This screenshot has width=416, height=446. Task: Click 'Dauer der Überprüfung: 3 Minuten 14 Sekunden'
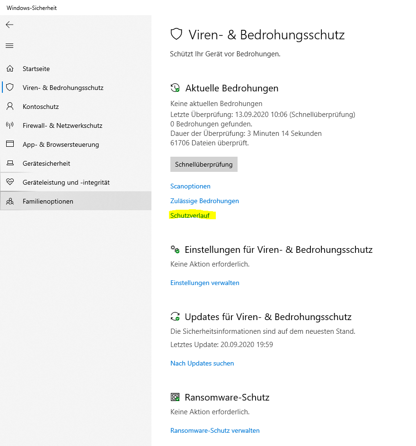tap(246, 134)
